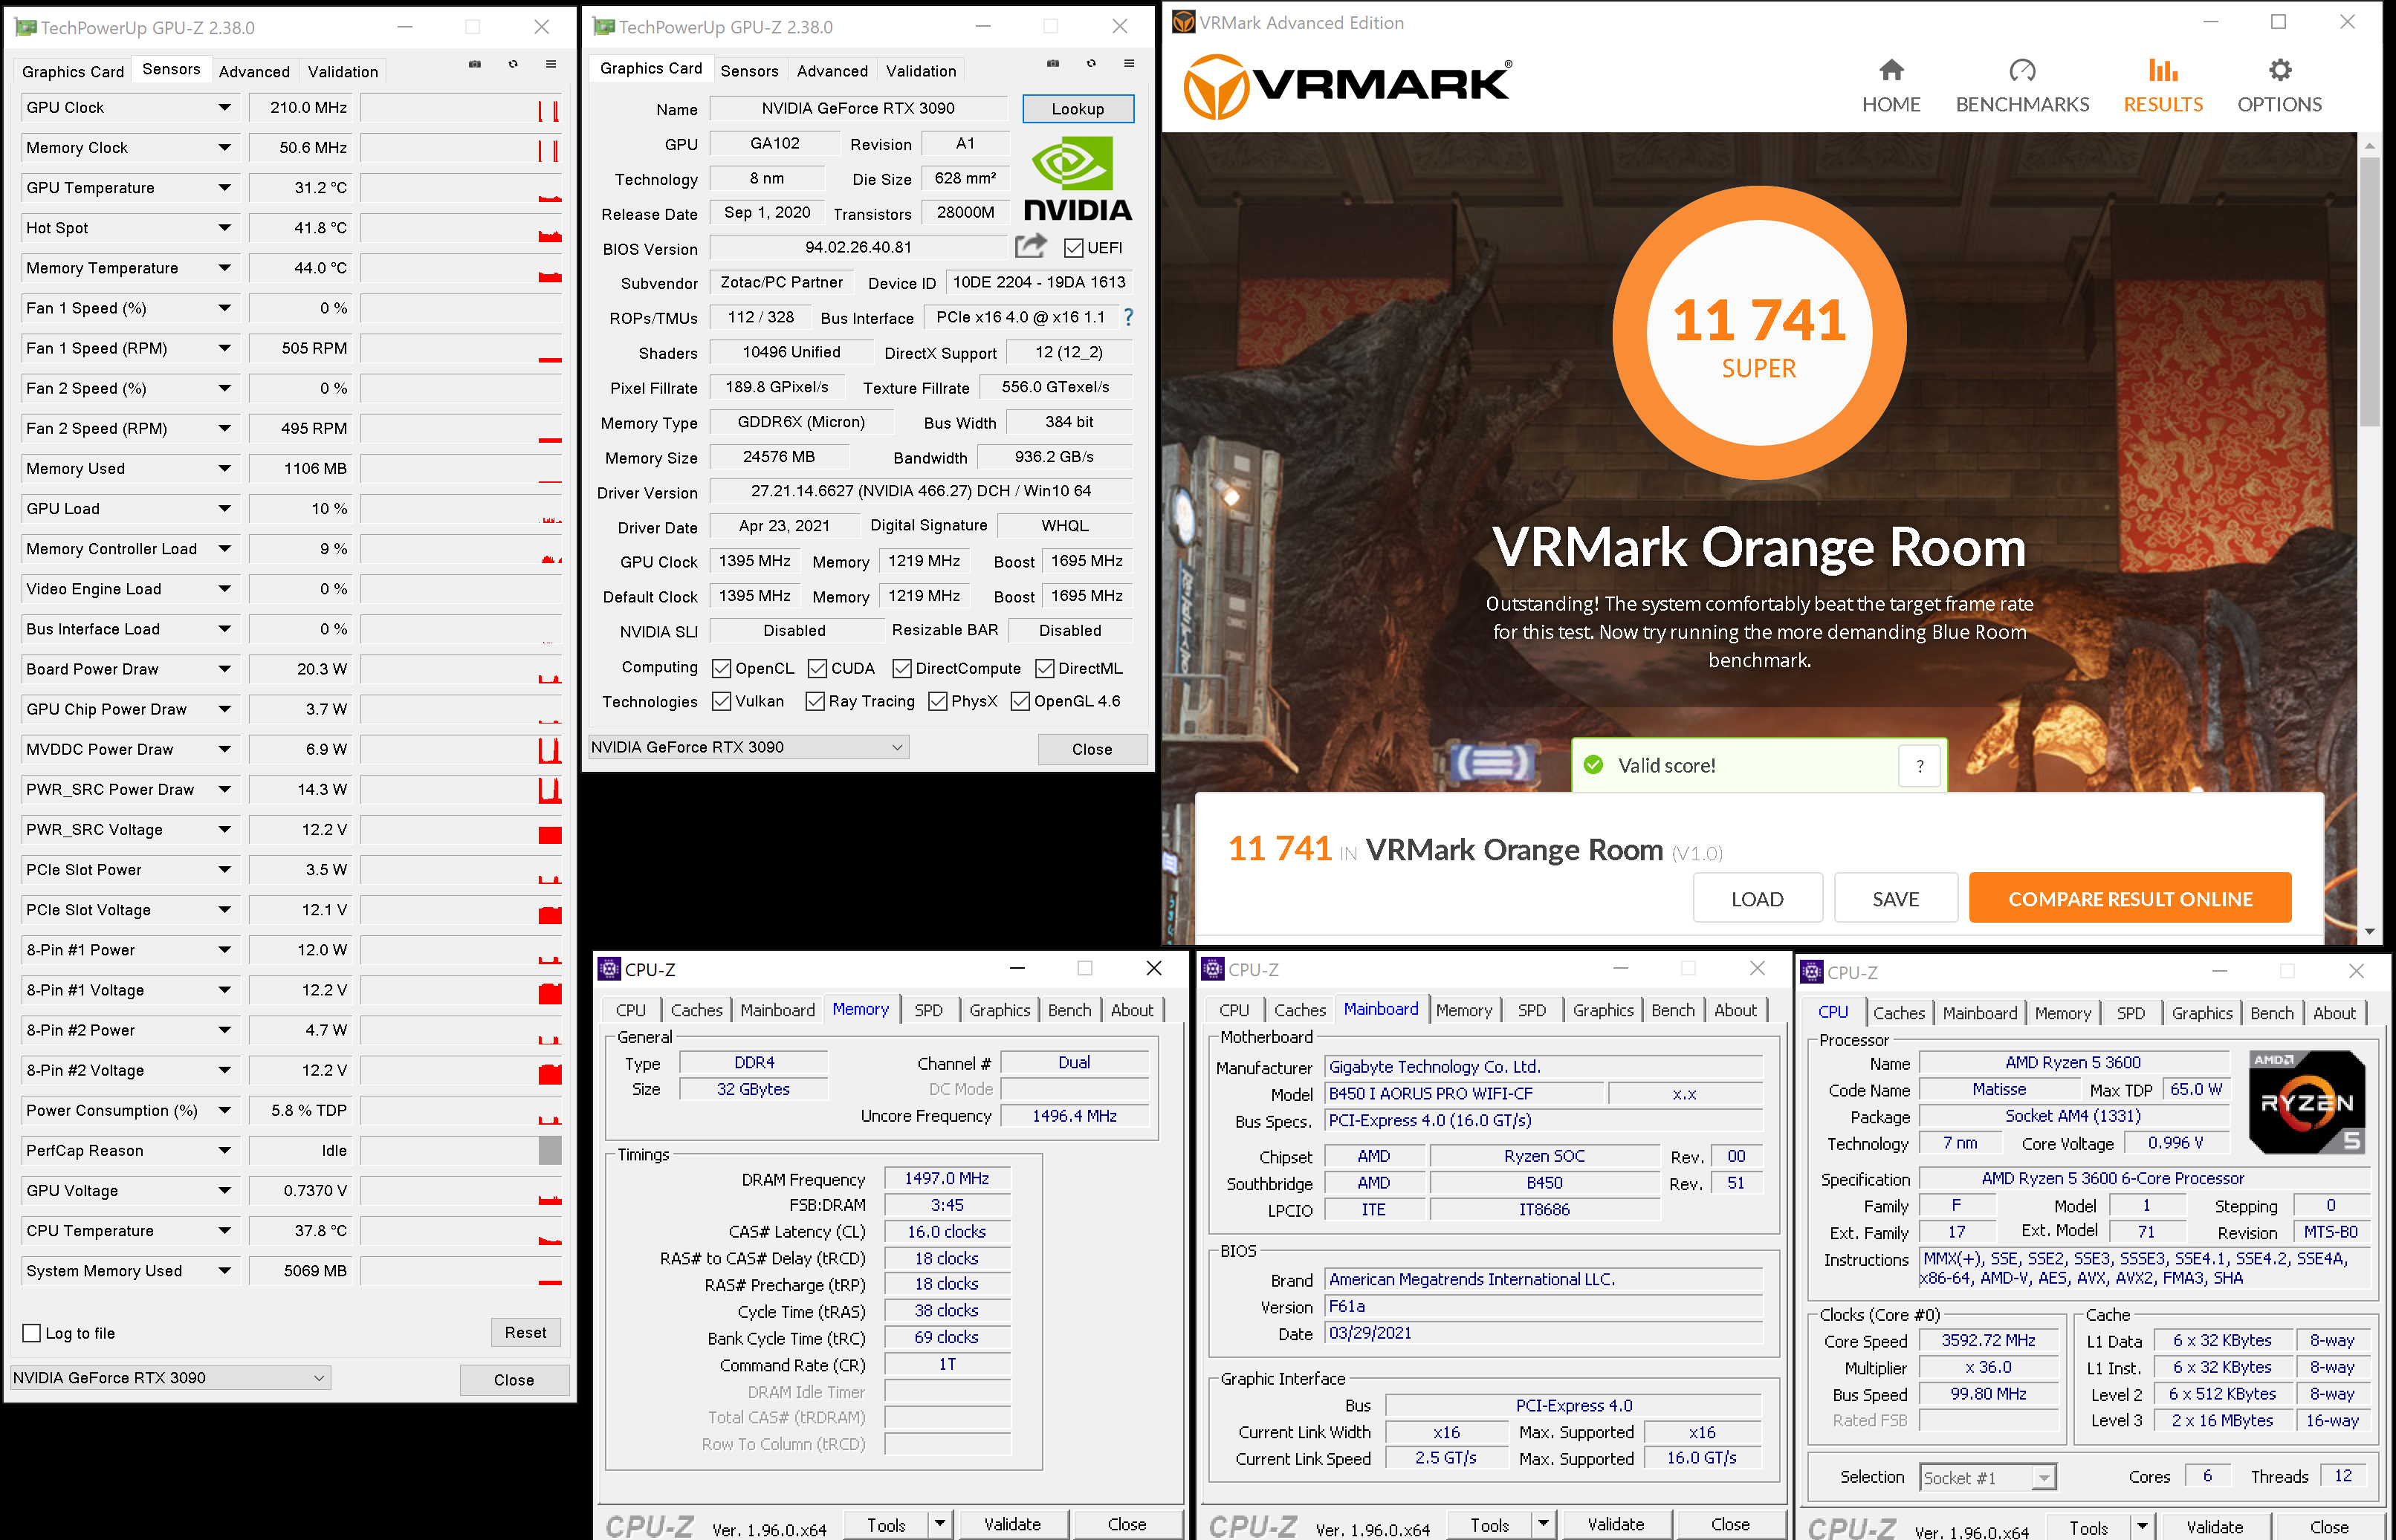Click the GPU-Z Graphics Card window title icon
Image resolution: width=2396 pixels, height=1540 pixels.
coord(604,27)
